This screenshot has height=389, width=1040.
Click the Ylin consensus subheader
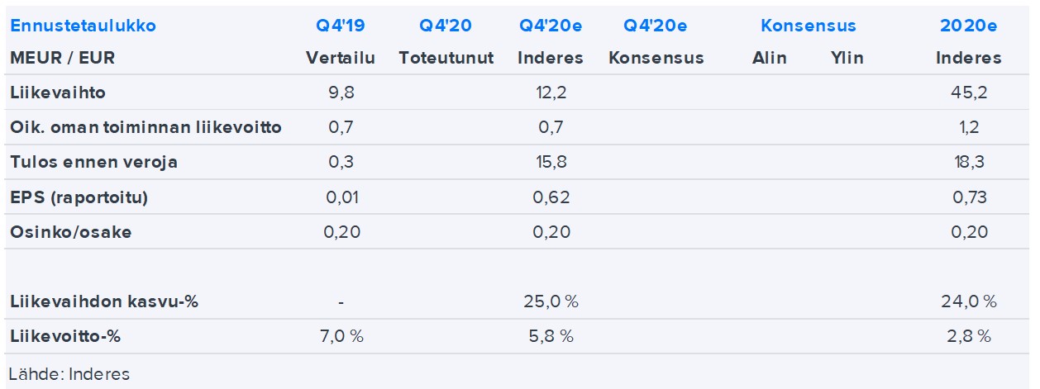847,58
